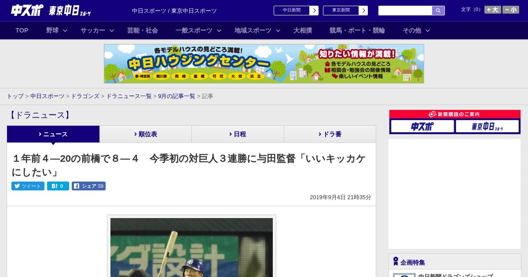Go to TOP in navigation bar
The height and width of the screenshot is (277, 528).
22,30
